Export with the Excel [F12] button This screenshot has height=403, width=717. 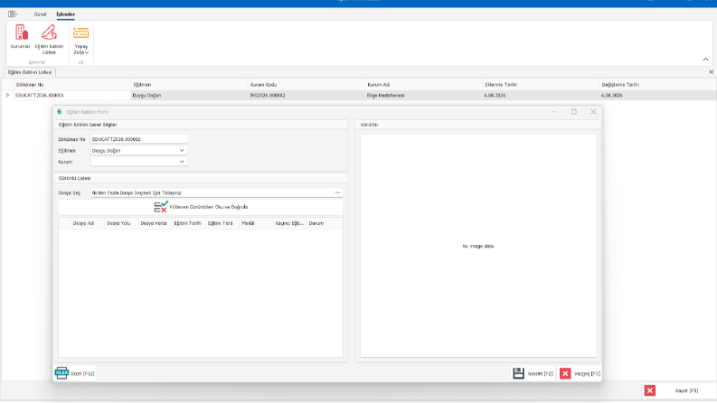[75, 373]
